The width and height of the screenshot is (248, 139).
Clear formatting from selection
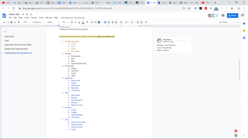146,22
